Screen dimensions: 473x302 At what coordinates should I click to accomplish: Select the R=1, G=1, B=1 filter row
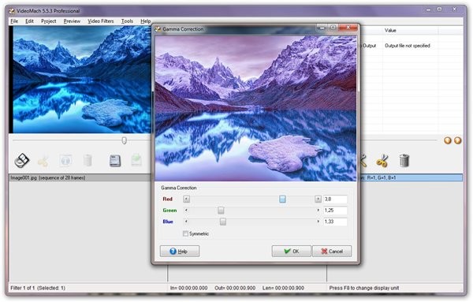pyautogui.click(x=412, y=177)
